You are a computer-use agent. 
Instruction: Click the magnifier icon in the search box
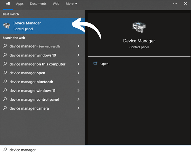coord(5,150)
